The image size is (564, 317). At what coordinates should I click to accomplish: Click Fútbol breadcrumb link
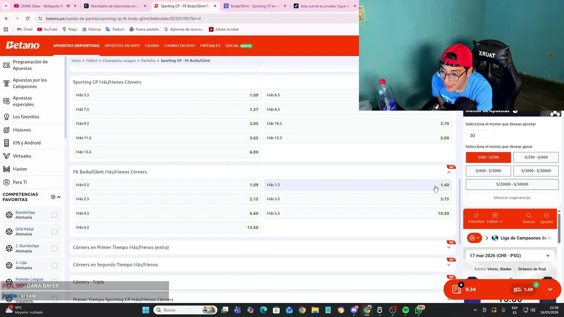tap(92, 61)
